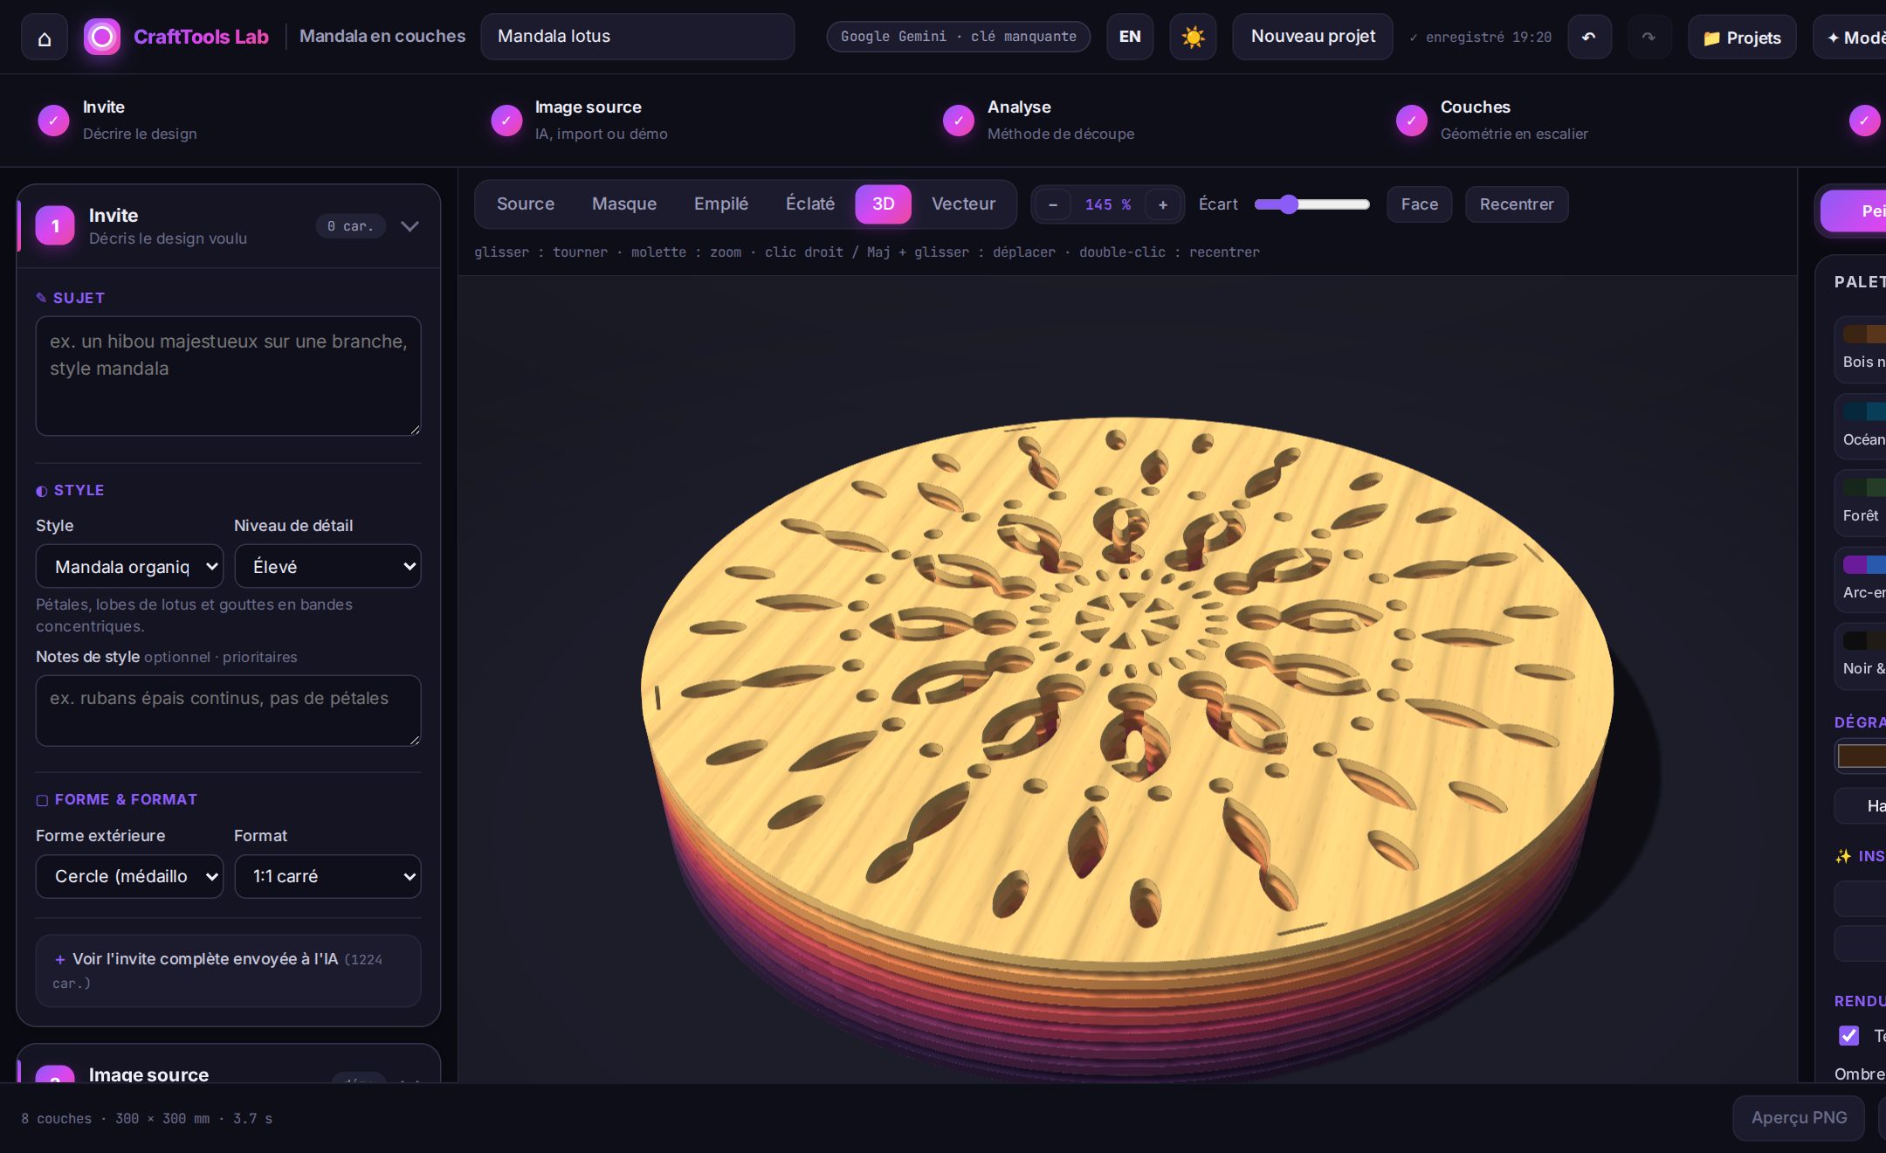Toggle light theme with sun icon
The image size is (1886, 1153).
(1193, 37)
